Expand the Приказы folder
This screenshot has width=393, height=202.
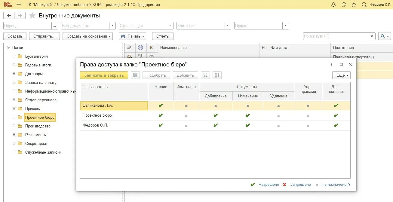pos(14,109)
